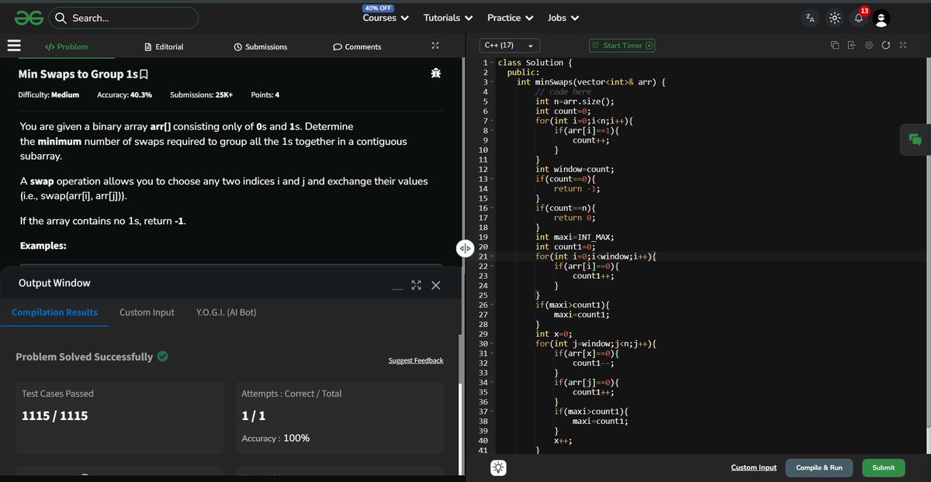Viewport: 931px width, 482px height.
Task: Open the GeeksforGeeks logo homepage
Action: [x=28, y=17]
